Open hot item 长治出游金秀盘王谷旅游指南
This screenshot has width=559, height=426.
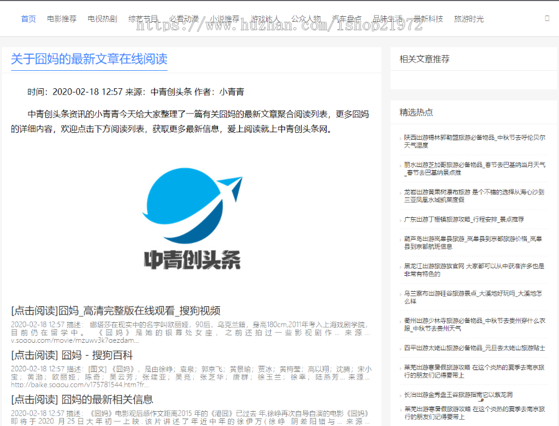[x=458, y=394]
